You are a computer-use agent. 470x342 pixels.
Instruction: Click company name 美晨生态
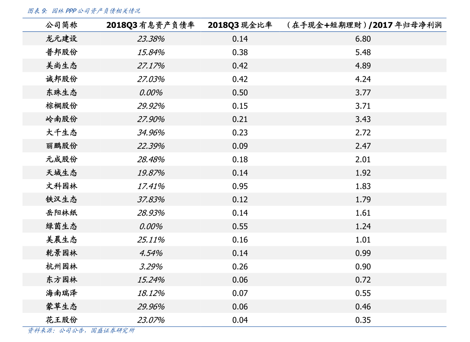(x=62, y=239)
